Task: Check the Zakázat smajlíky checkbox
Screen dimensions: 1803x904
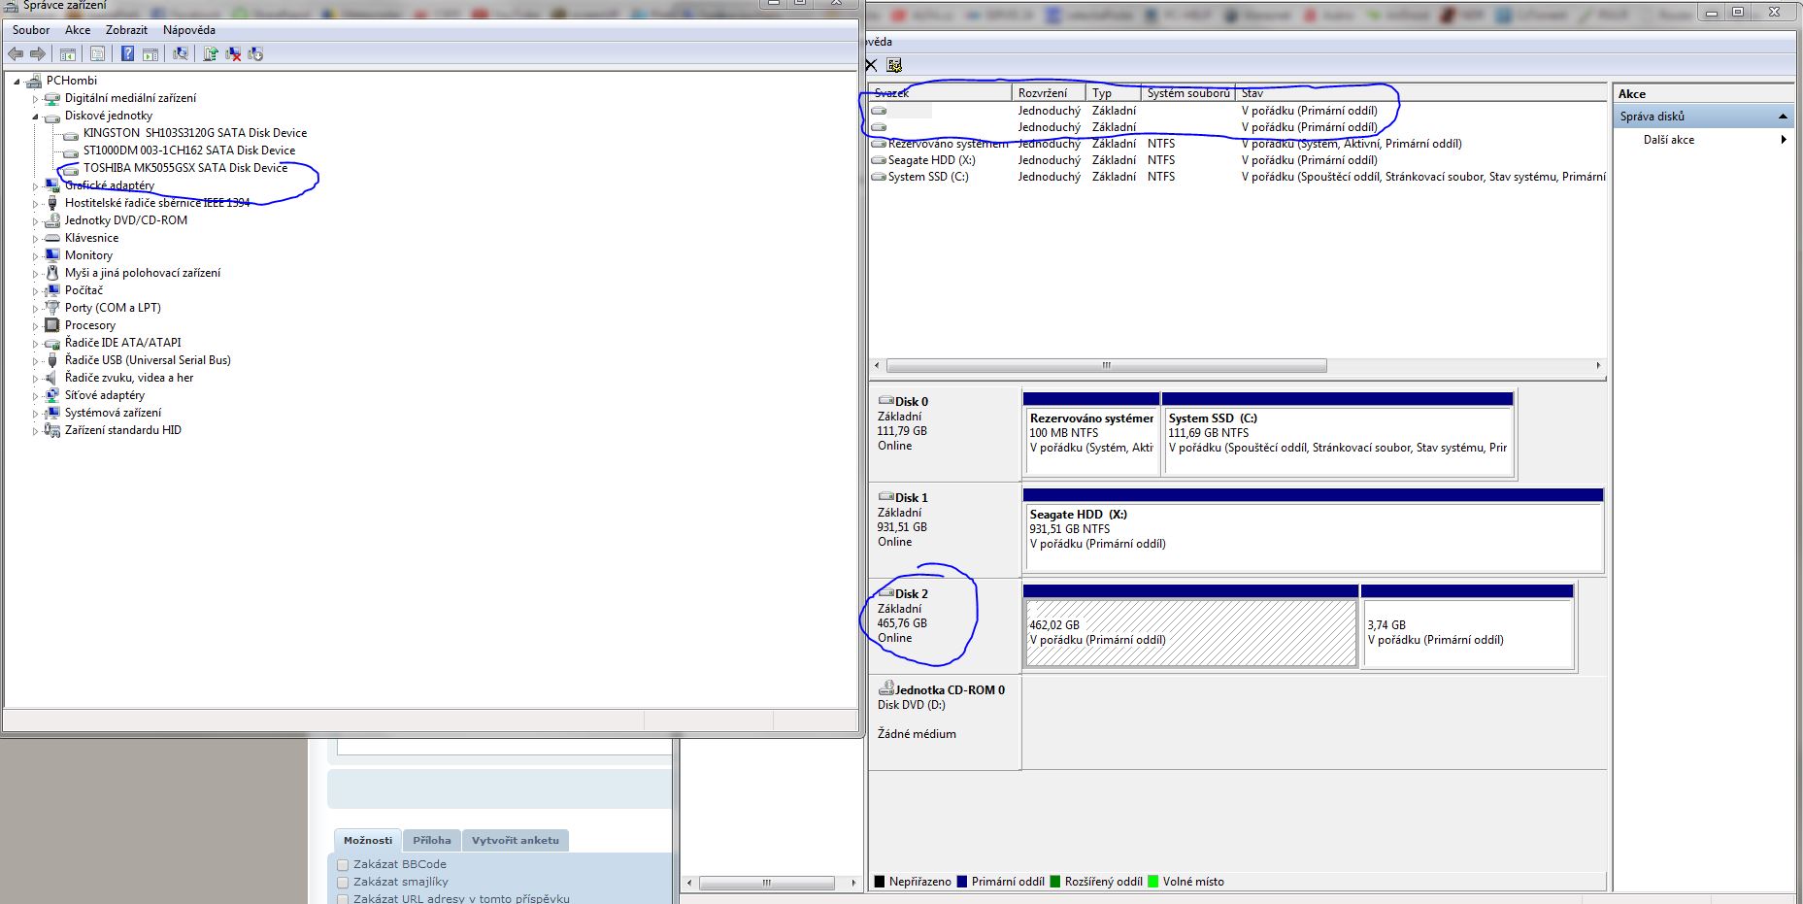Action: 343,883
